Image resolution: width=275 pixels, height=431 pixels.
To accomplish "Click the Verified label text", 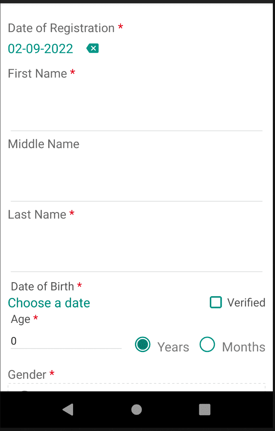I will pyautogui.click(x=246, y=302).
